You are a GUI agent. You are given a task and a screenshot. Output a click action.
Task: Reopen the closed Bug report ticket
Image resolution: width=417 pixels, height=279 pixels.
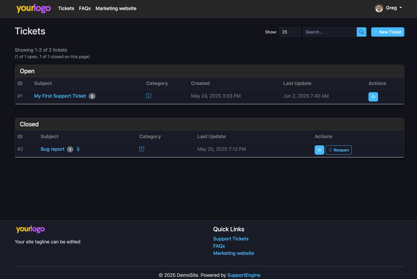click(338, 150)
